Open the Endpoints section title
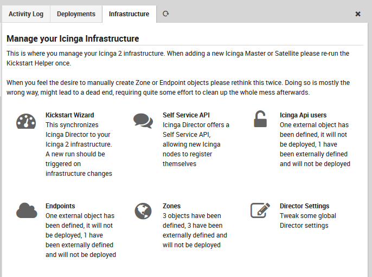Screen dimensions: 372x277 point(60,206)
